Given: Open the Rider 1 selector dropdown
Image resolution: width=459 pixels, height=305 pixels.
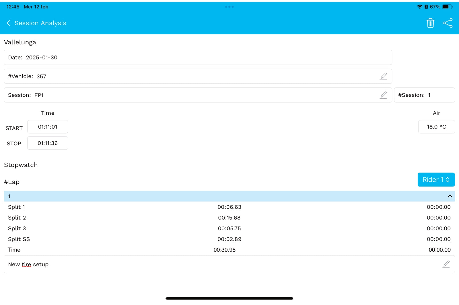Looking at the screenshot, I should pyautogui.click(x=436, y=180).
